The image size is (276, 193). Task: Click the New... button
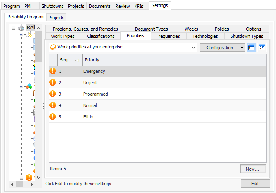[253, 169]
